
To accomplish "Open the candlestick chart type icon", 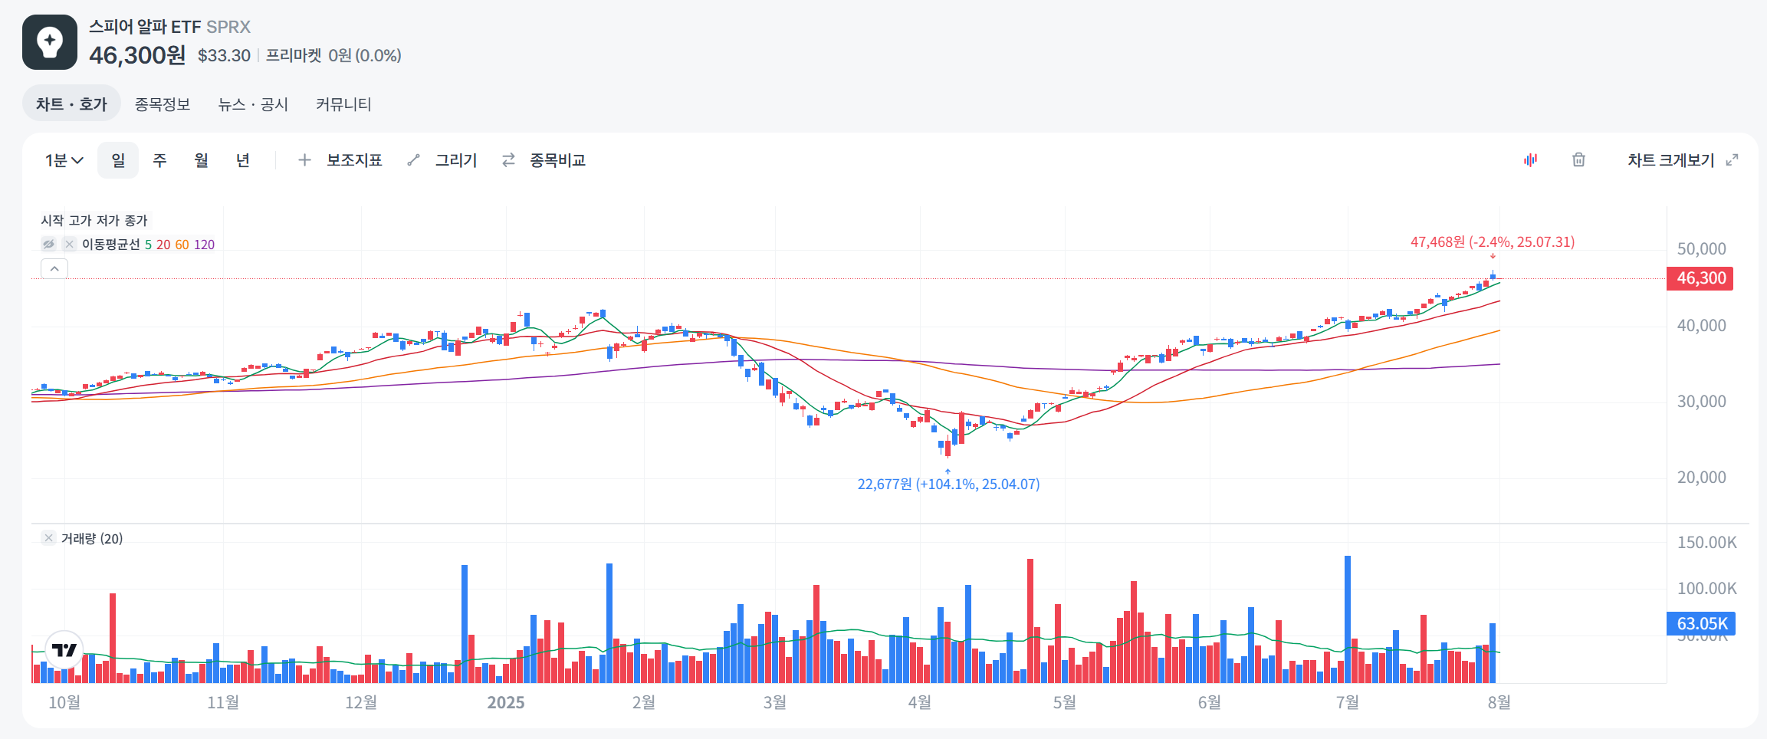I will (1530, 159).
